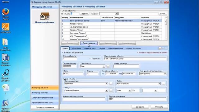Focus the Номер договора field
This screenshot has width=199, height=112.
point(126,66)
